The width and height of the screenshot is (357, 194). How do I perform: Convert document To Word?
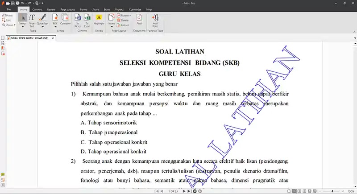point(78,21)
